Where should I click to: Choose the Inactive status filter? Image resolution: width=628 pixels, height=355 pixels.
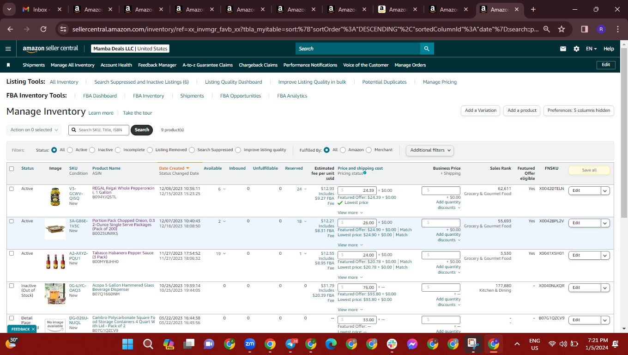click(92, 150)
